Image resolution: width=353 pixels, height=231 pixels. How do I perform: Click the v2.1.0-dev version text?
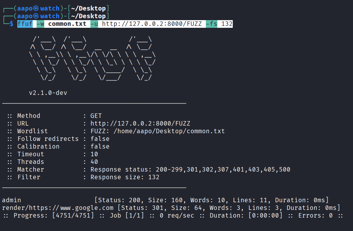click(x=48, y=93)
